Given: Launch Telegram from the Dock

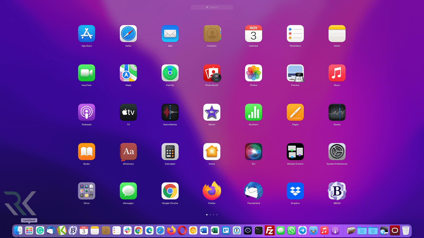Looking at the screenshot, I should pyautogui.click(x=302, y=231).
